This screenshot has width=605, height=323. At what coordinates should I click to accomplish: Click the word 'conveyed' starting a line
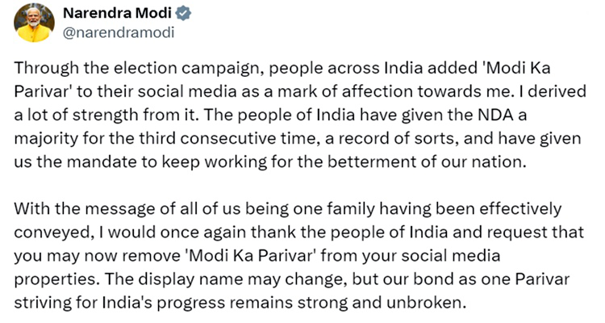[52, 233]
